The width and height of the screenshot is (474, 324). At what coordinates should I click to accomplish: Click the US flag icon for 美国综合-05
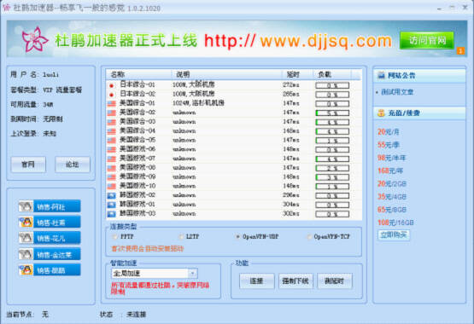pyautogui.click(x=112, y=141)
